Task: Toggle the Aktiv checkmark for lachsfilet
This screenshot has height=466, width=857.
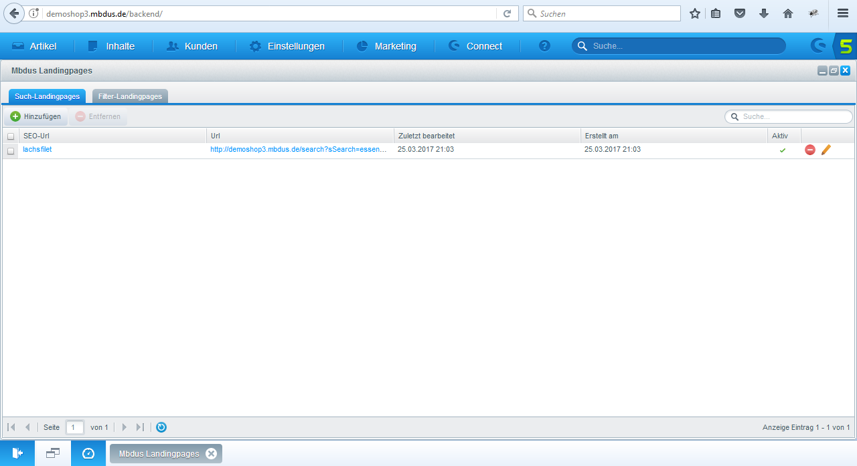Action: click(782, 150)
